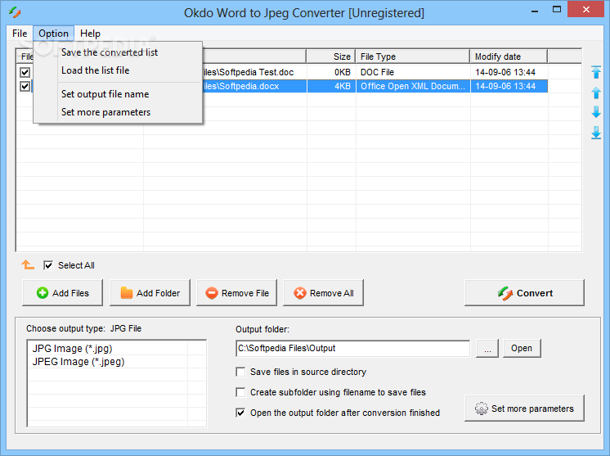Browse output folder with the ... button
This screenshot has width=610, height=456.
coord(487,348)
